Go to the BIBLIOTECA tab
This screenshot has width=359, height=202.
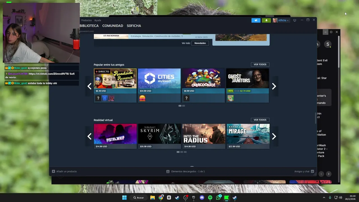click(89, 26)
